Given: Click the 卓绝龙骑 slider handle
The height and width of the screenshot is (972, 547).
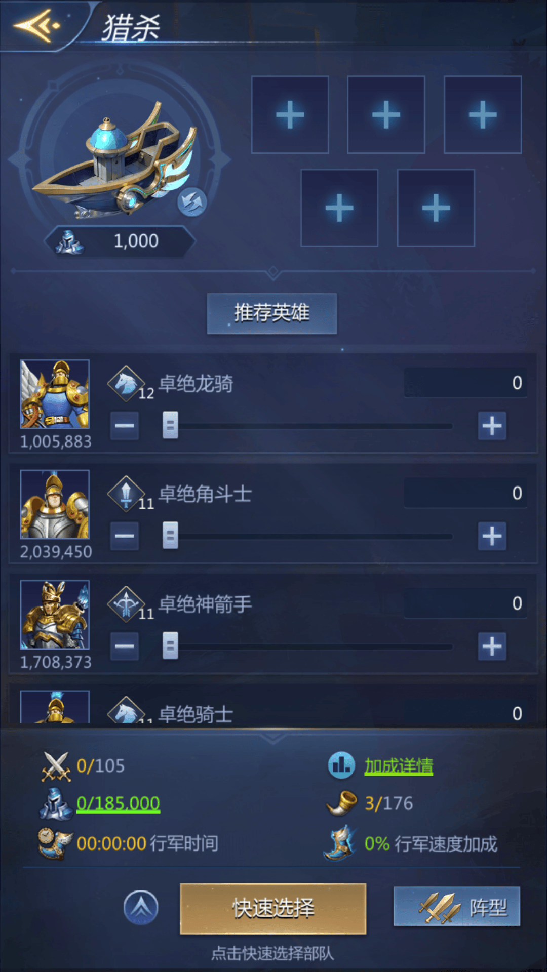Looking at the screenshot, I should 170,425.
